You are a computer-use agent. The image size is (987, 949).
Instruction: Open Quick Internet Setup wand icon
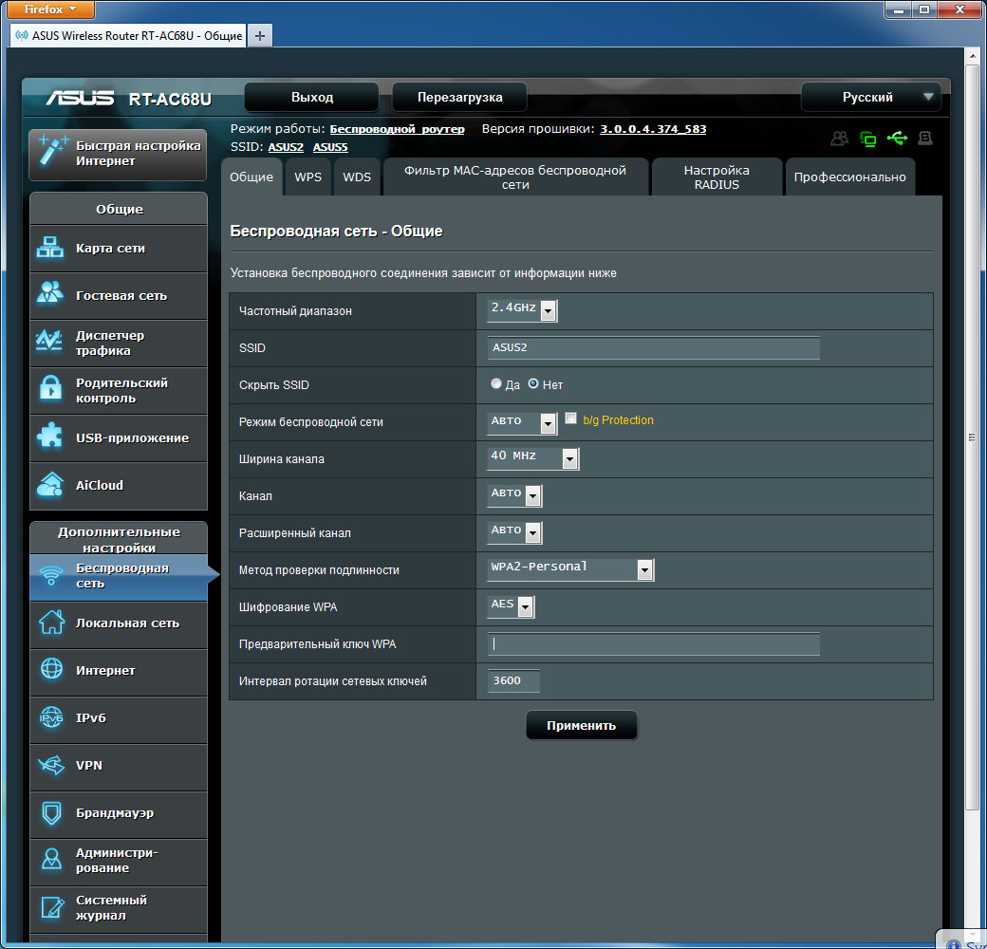point(52,151)
